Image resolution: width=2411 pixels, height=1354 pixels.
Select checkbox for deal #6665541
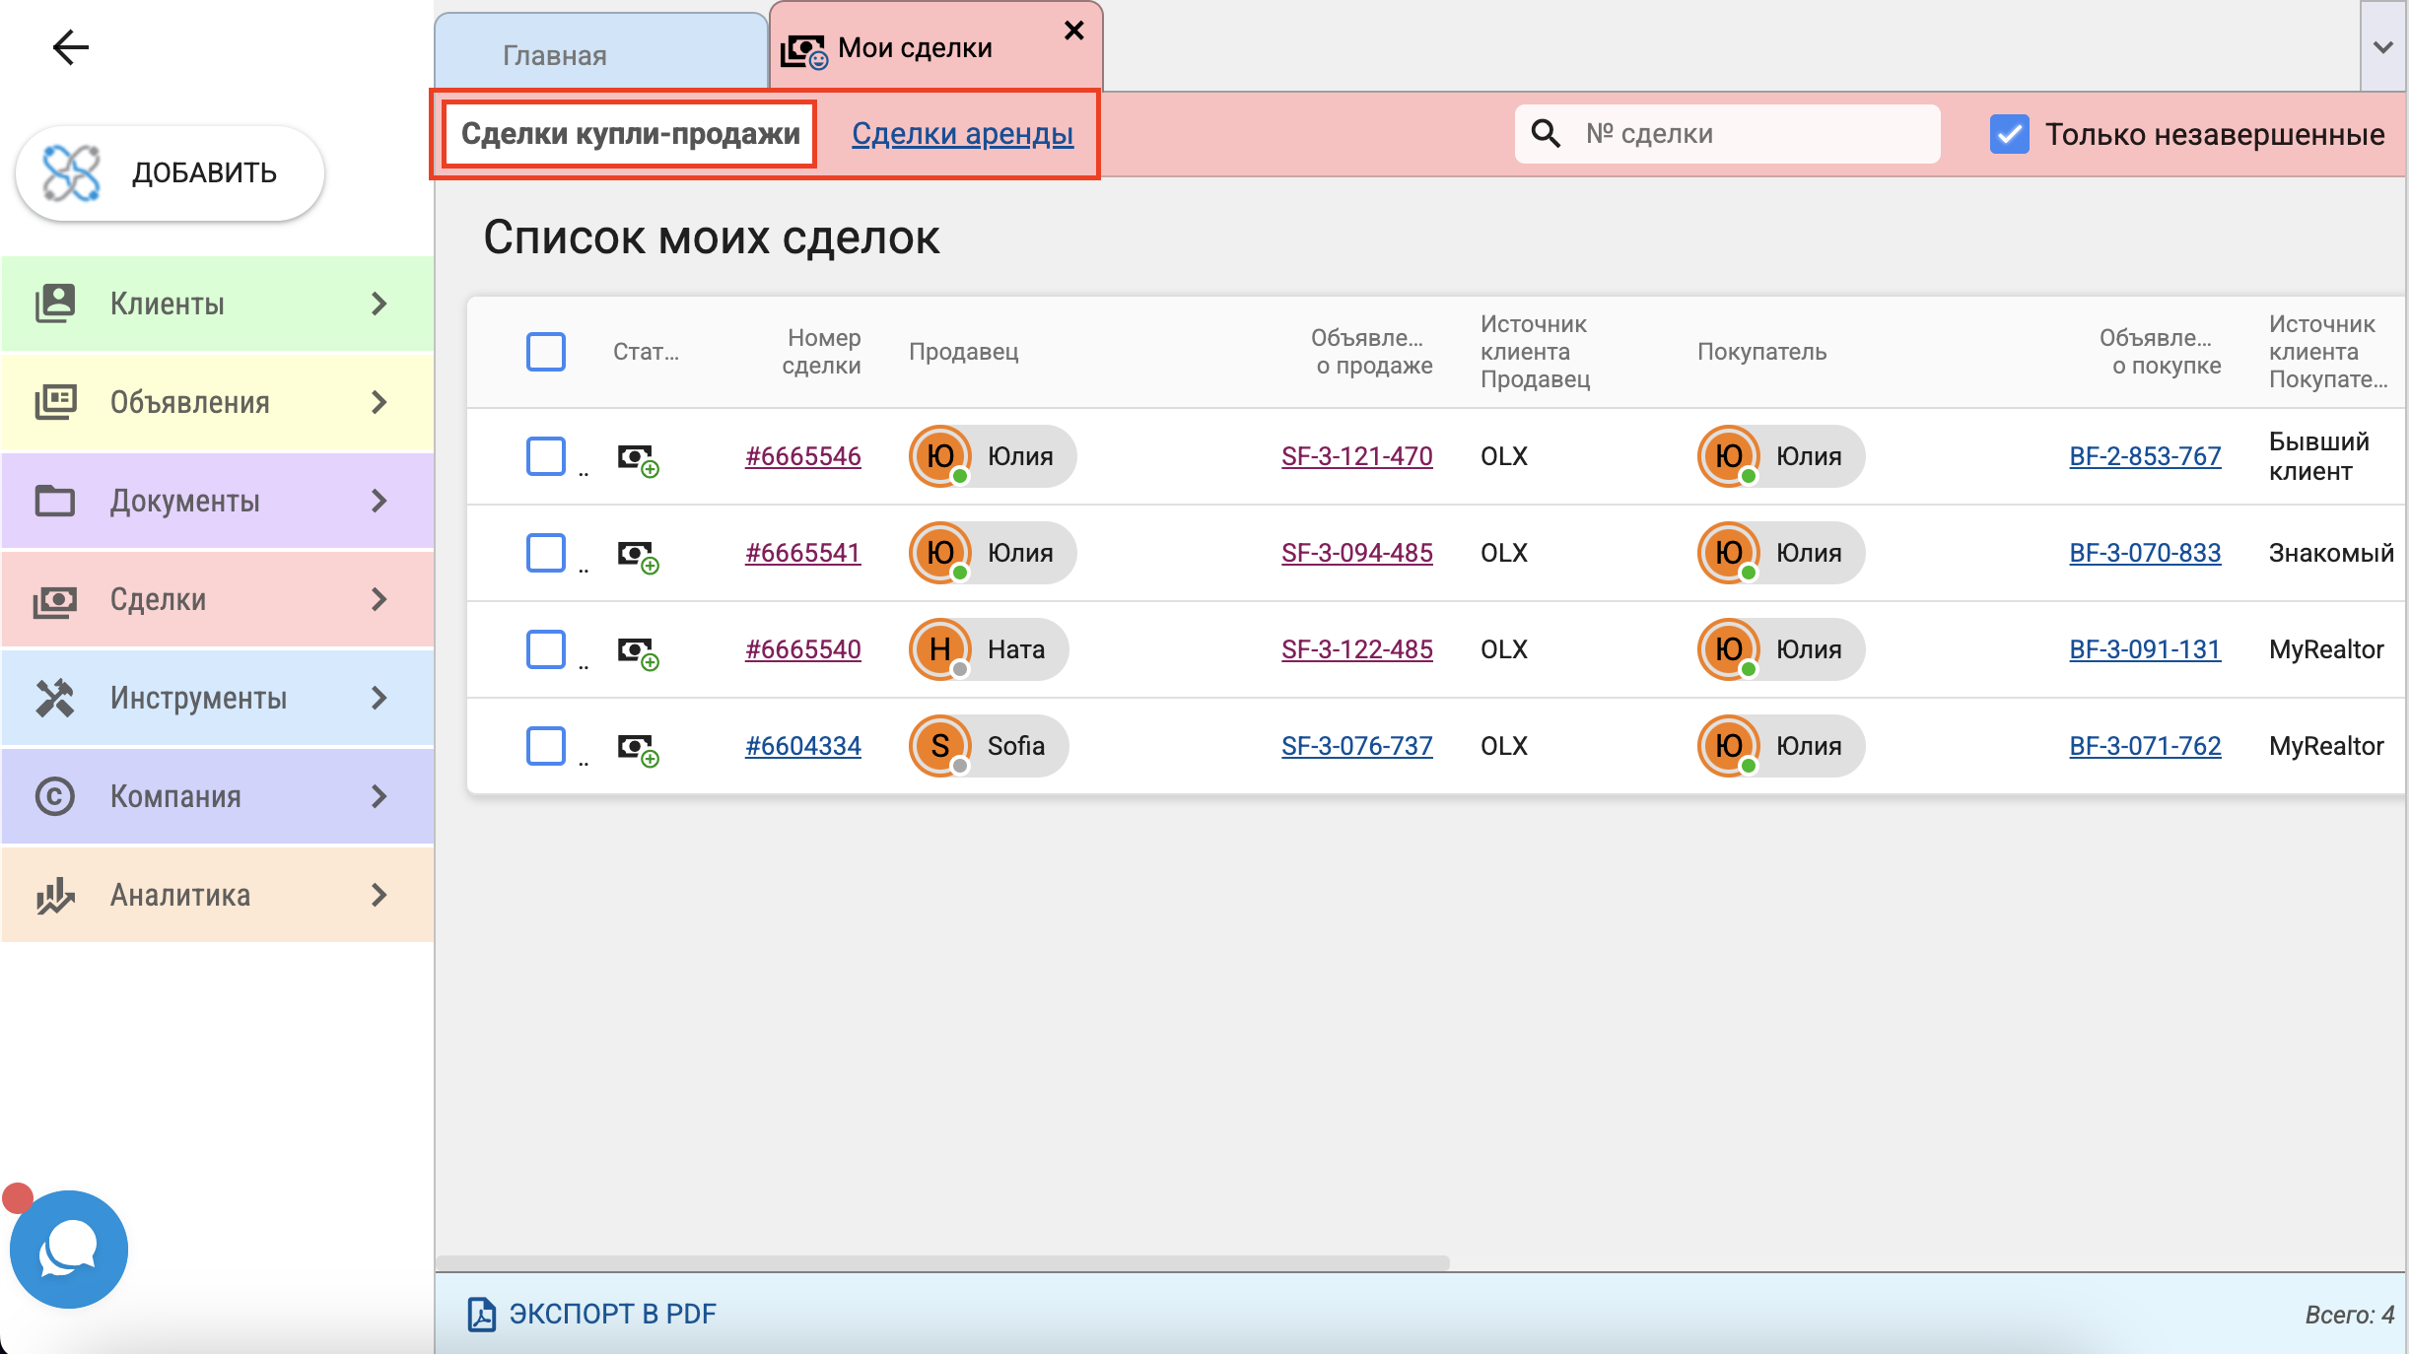pyautogui.click(x=546, y=553)
